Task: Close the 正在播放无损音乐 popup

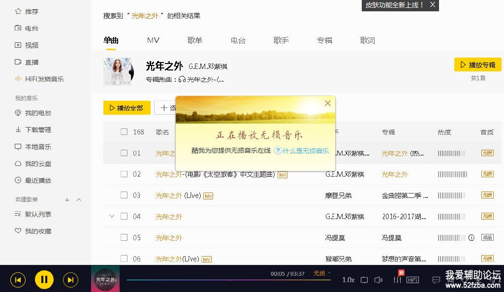Action: pos(327,103)
